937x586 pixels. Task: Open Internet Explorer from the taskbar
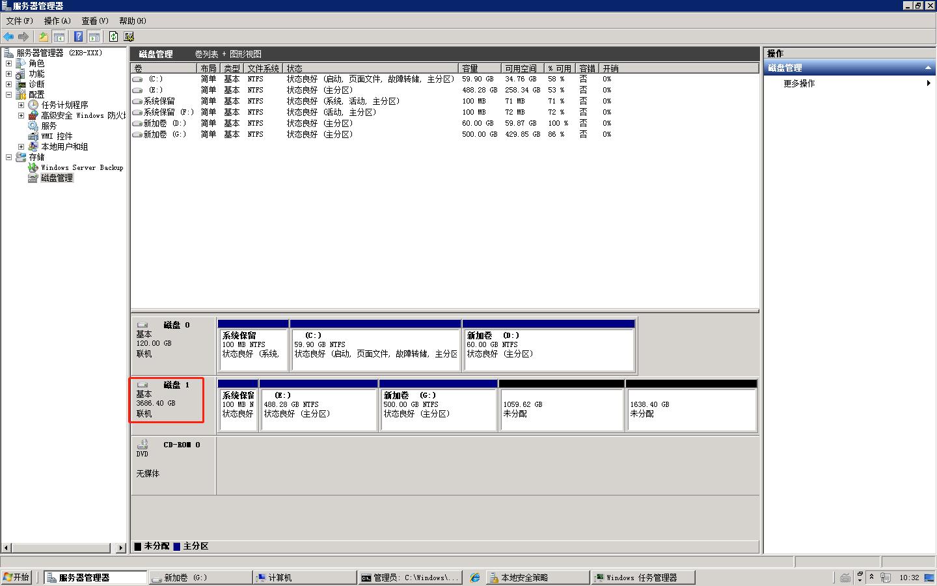475,578
